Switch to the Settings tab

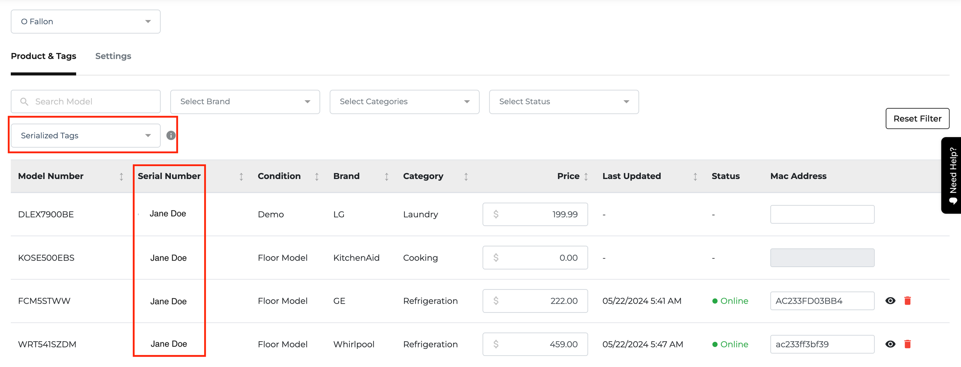(x=113, y=56)
